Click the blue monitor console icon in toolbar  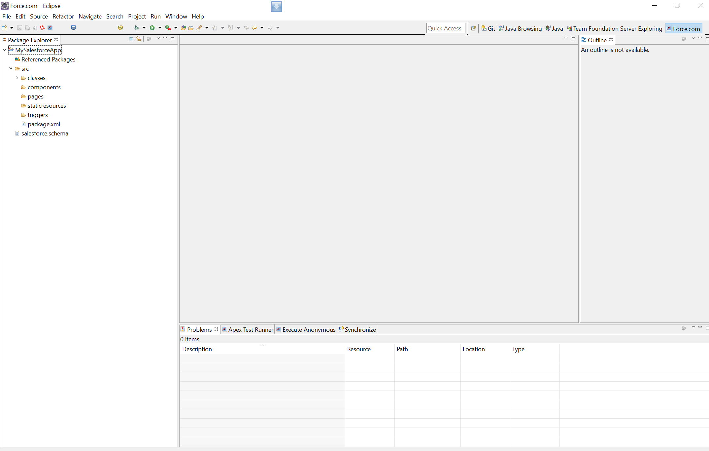(73, 28)
